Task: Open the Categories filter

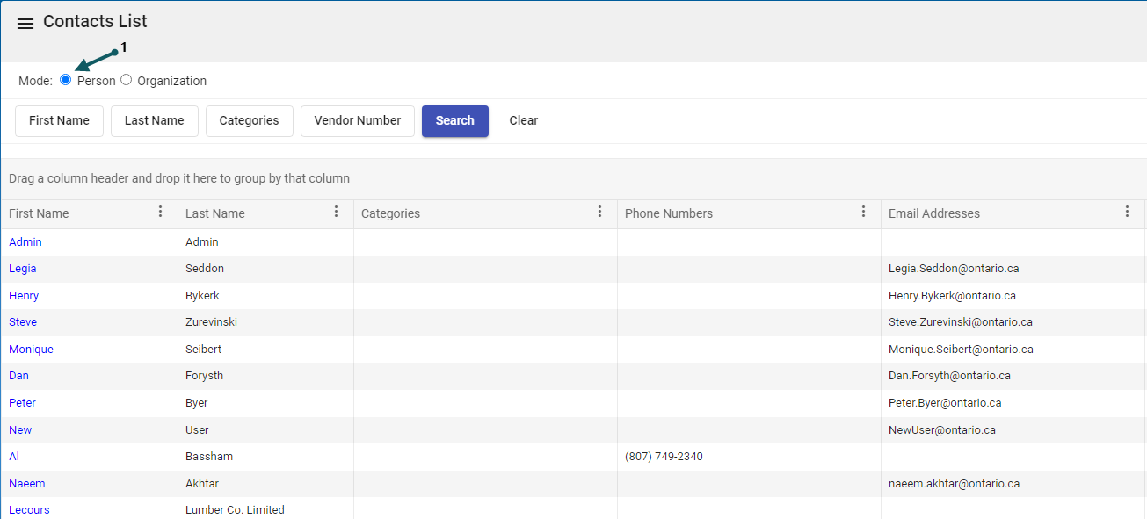Action: coord(249,121)
